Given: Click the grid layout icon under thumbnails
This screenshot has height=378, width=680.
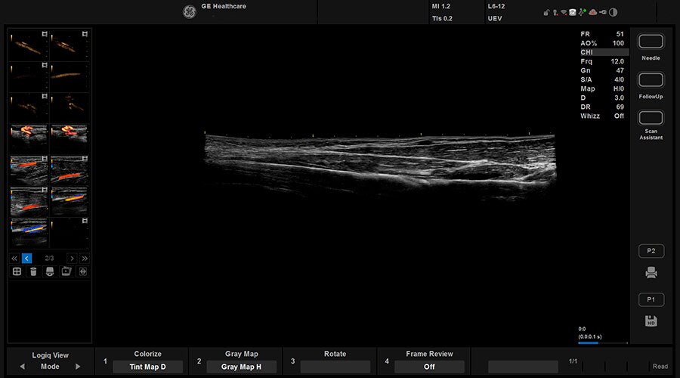Looking at the screenshot, I should pos(15,271).
